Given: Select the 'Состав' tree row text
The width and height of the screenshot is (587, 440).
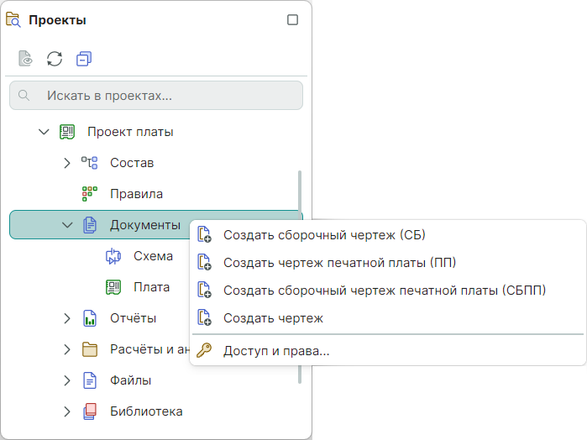Looking at the screenshot, I should 132,163.
